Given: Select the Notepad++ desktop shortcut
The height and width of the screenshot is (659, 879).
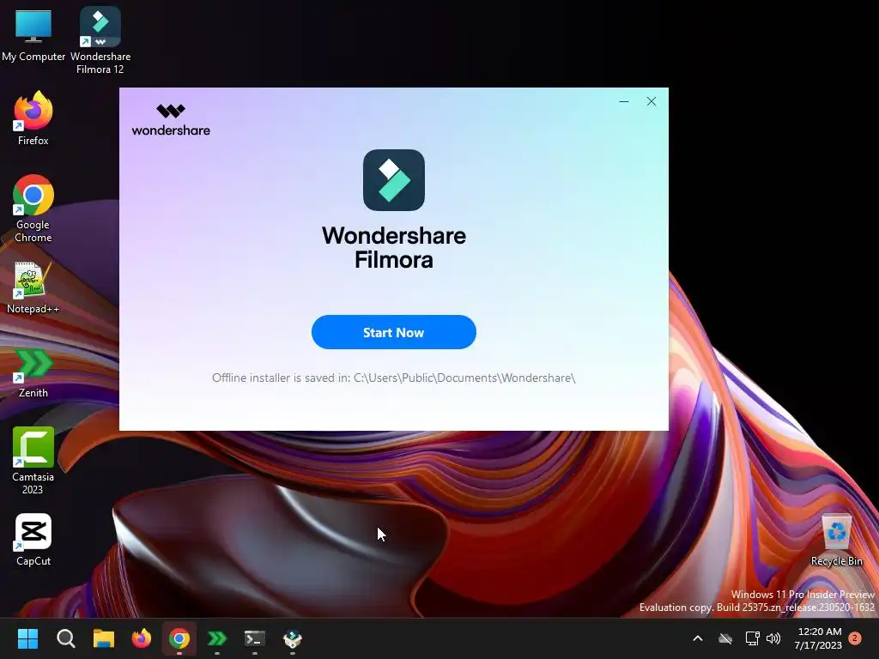Looking at the screenshot, I should (33, 287).
